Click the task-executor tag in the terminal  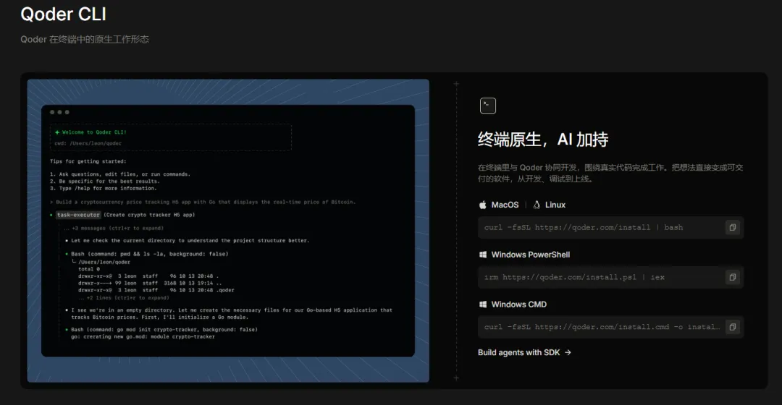click(78, 215)
